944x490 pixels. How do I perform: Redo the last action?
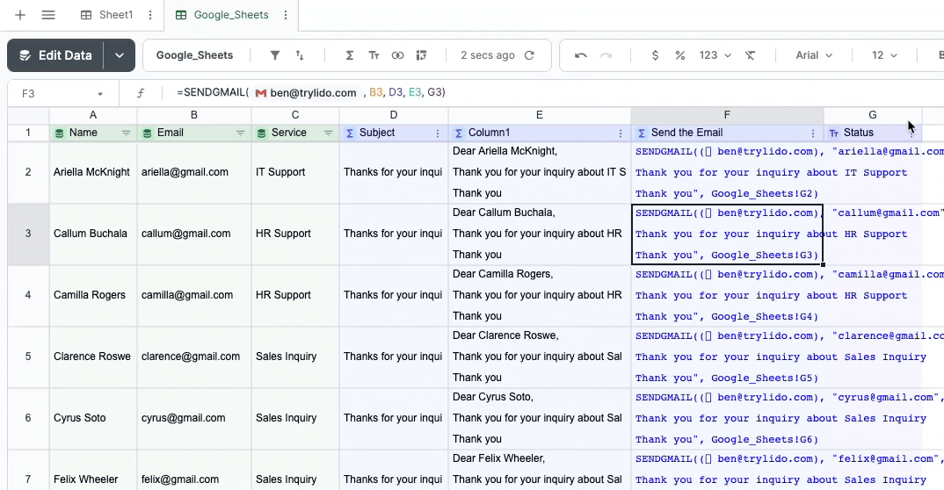coord(606,55)
